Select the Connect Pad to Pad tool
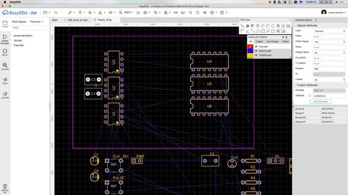348x195 pixels. pyautogui.click(x=252, y=31)
